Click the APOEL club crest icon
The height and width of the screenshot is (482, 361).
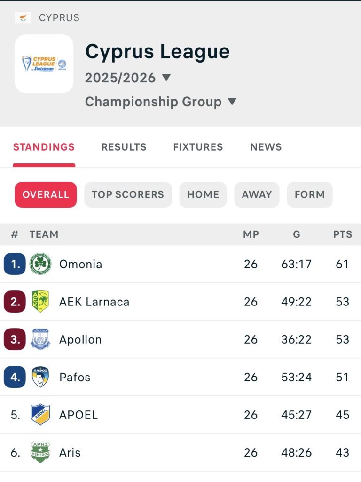pos(40,415)
